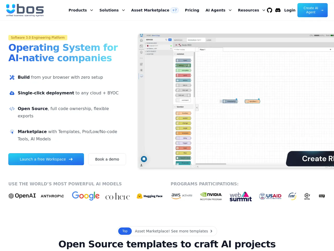334x251 pixels.
Task: Expand the Resources dropdown menu
Action: pos(251,10)
